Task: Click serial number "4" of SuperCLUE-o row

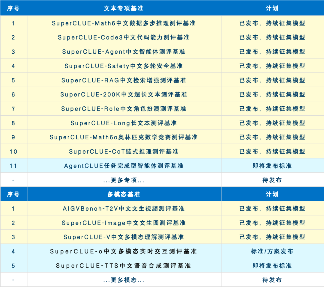Action: [x=13, y=251]
